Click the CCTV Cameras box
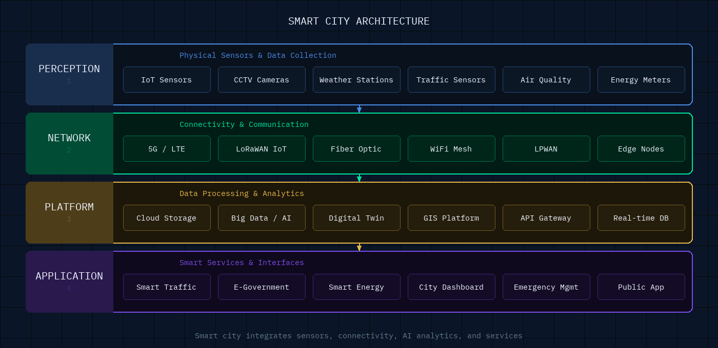This screenshot has width=718, height=348. point(262,80)
